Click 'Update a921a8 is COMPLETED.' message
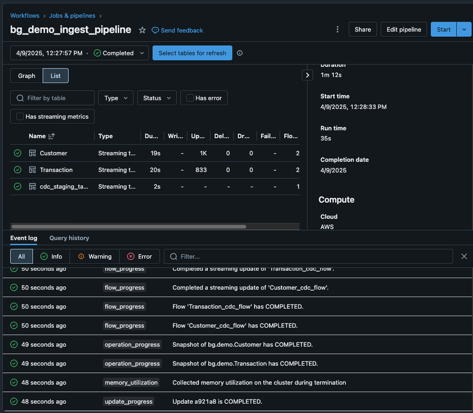This screenshot has height=413, width=473. pos(217,402)
